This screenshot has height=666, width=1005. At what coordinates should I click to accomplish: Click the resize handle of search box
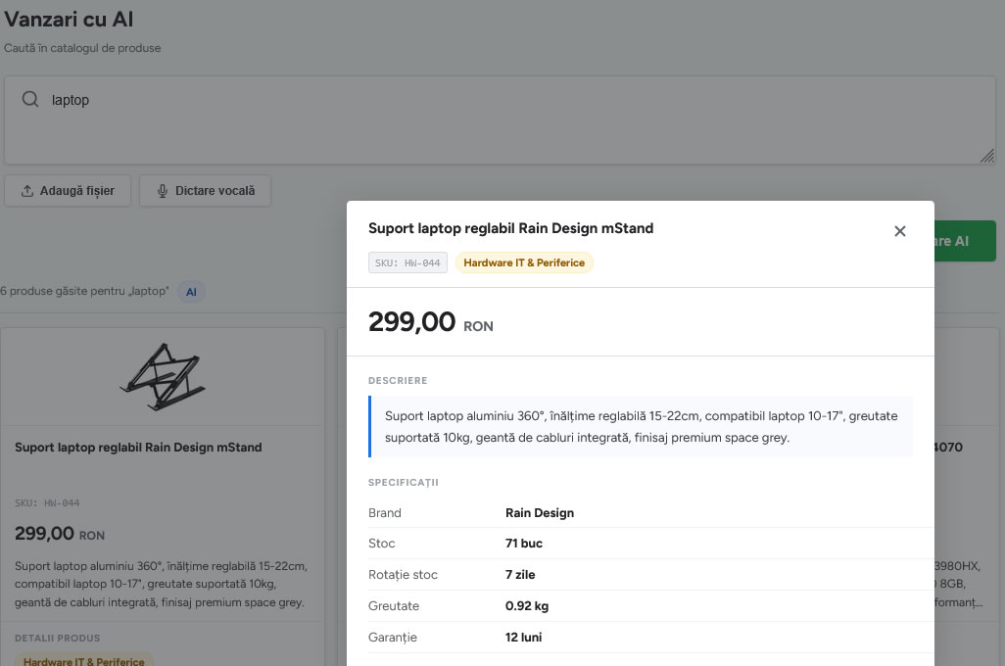tap(987, 156)
